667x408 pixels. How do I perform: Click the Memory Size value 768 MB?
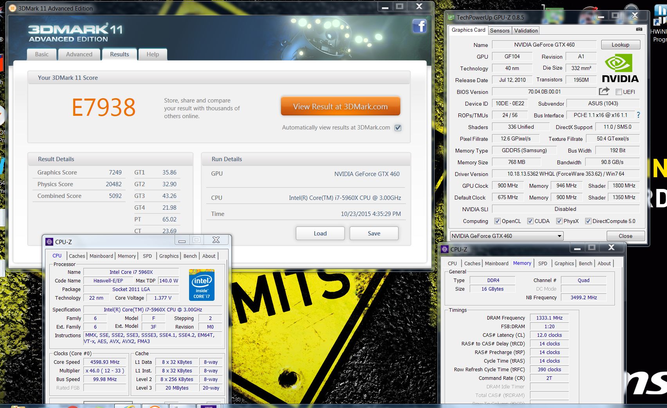pos(516,162)
